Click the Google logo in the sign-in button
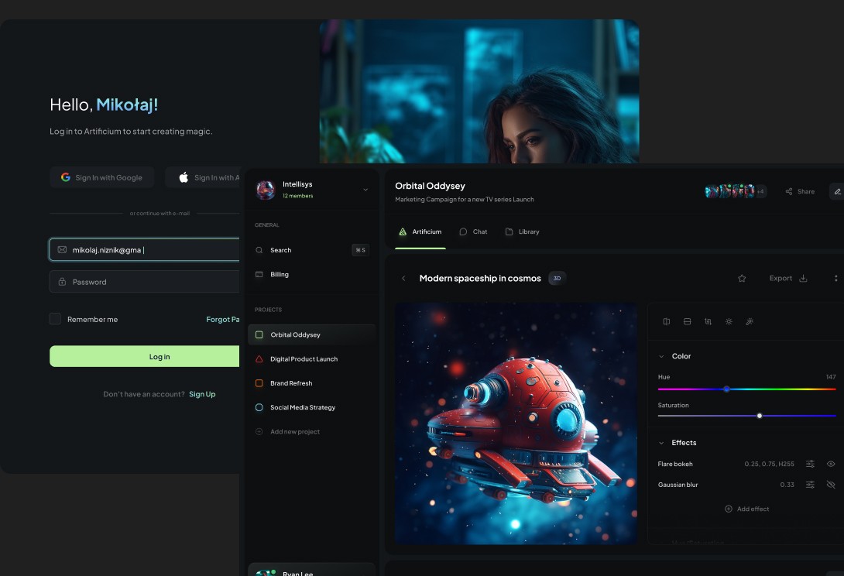This screenshot has height=576, width=844. pos(66,177)
